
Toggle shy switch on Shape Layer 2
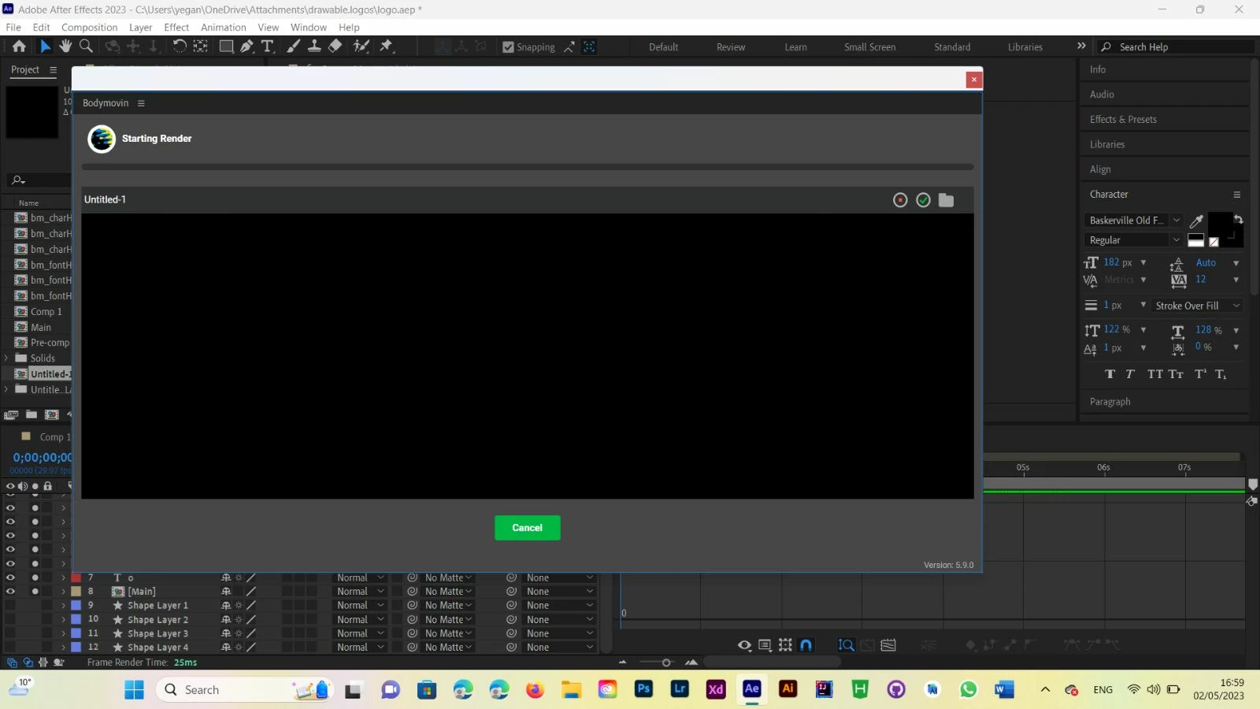click(x=226, y=620)
